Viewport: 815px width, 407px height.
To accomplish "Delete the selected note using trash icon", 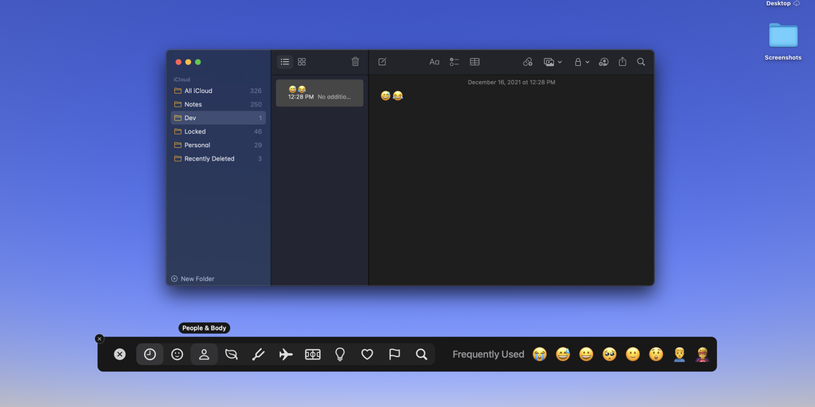I will tap(355, 62).
